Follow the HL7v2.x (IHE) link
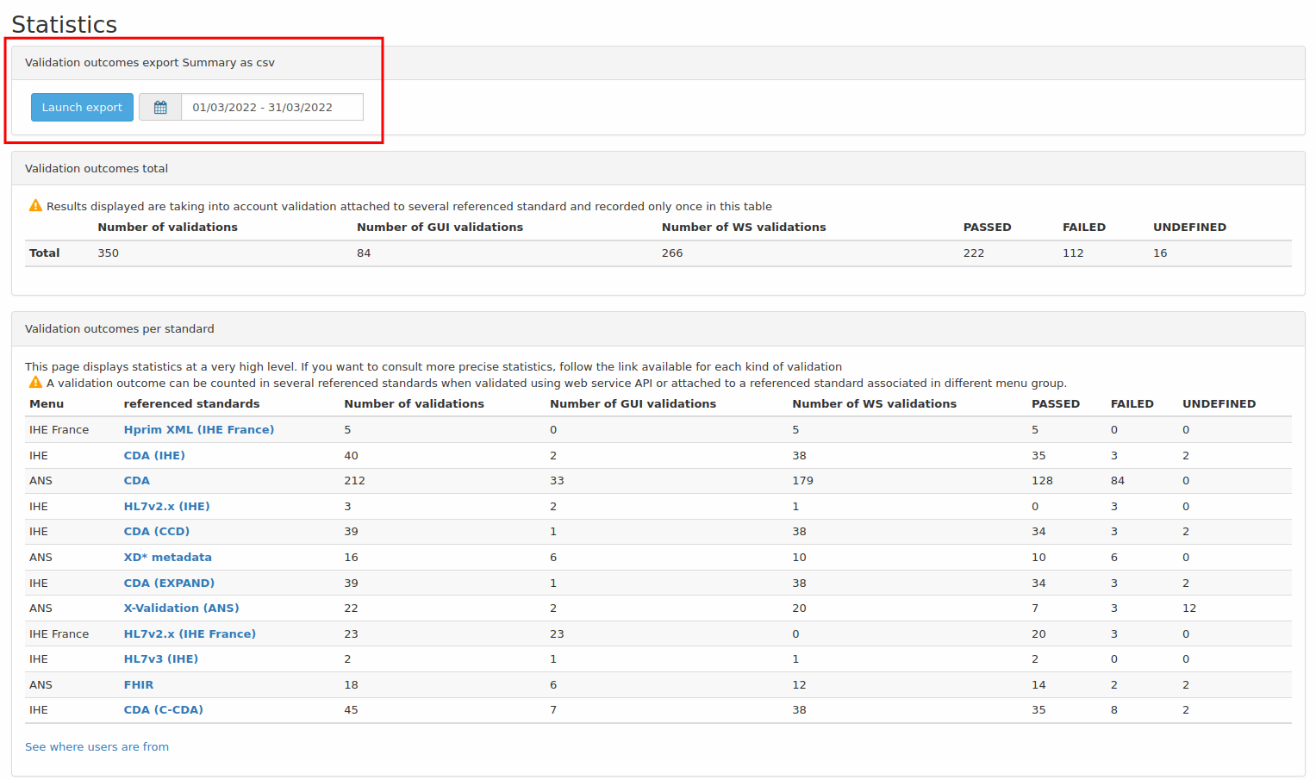1316x780 pixels. (166, 506)
